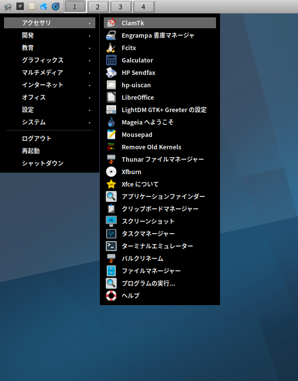The image size is (298, 381).
Task: Choose the オフィス menu category
Action: [50, 97]
